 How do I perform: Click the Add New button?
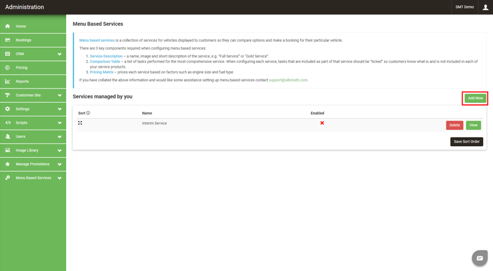[475, 98]
